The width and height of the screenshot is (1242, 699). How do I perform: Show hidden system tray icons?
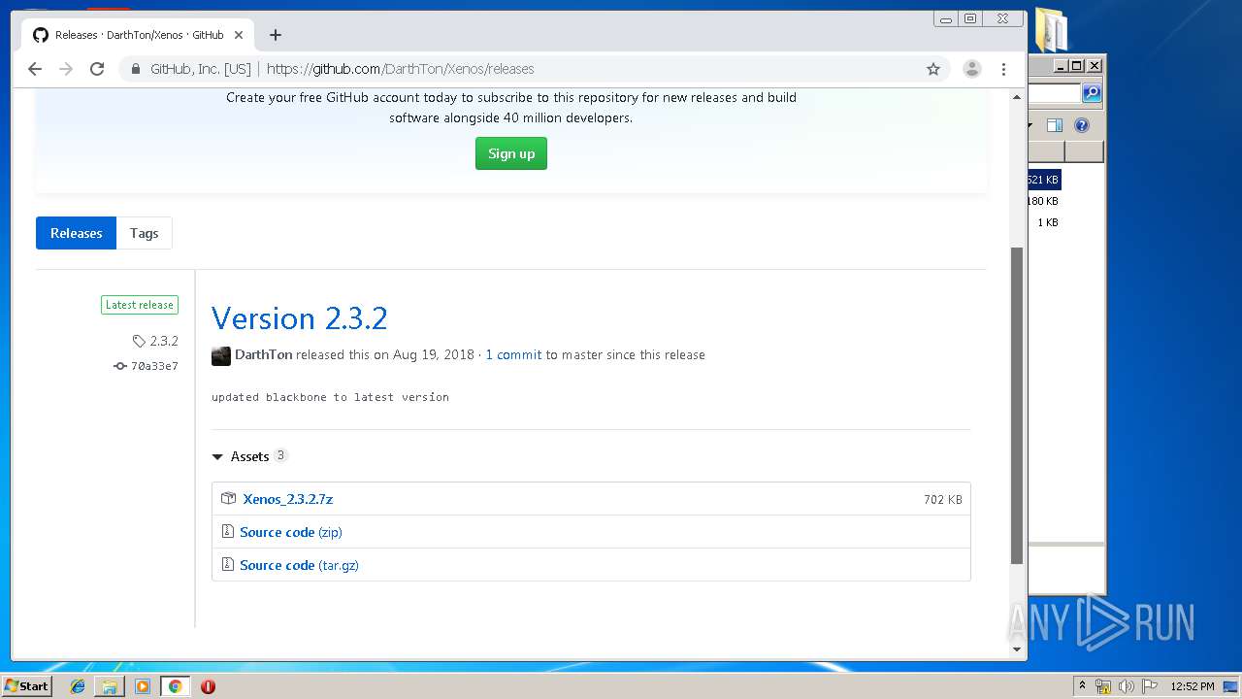point(1082,686)
